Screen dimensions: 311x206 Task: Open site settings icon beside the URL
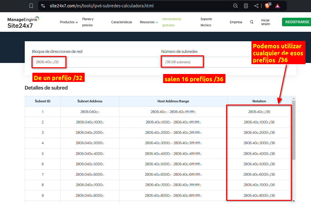[43, 6]
